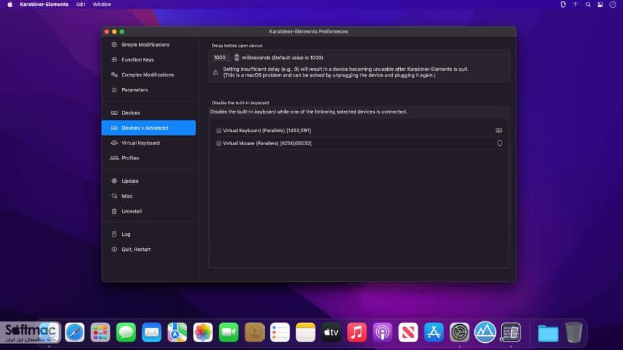Open Karabiner-Elements icon in the Dock
Screen dimensions: 623x350
(x=511, y=332)
